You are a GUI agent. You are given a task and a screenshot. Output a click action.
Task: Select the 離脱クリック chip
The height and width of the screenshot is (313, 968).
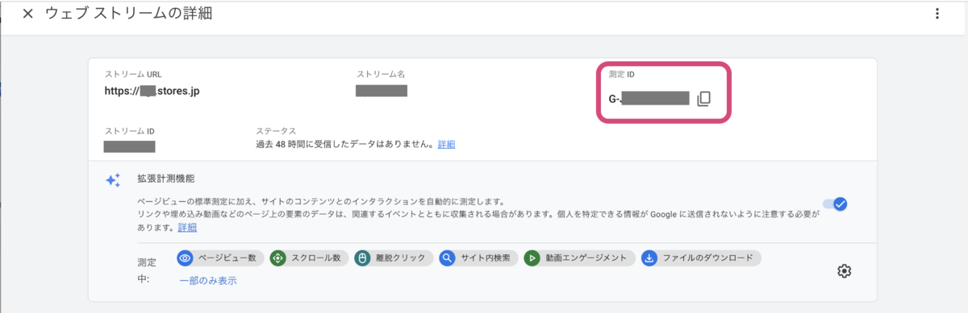(x=394, y=258)
